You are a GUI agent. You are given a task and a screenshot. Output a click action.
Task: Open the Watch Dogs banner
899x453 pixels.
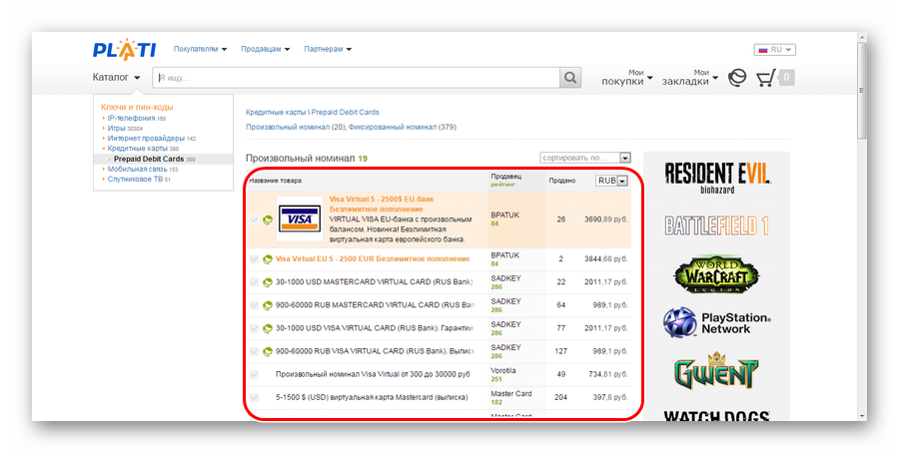pos(716,416)
